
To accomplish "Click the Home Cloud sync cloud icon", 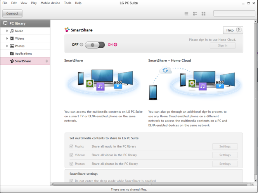I will point(166,70).
